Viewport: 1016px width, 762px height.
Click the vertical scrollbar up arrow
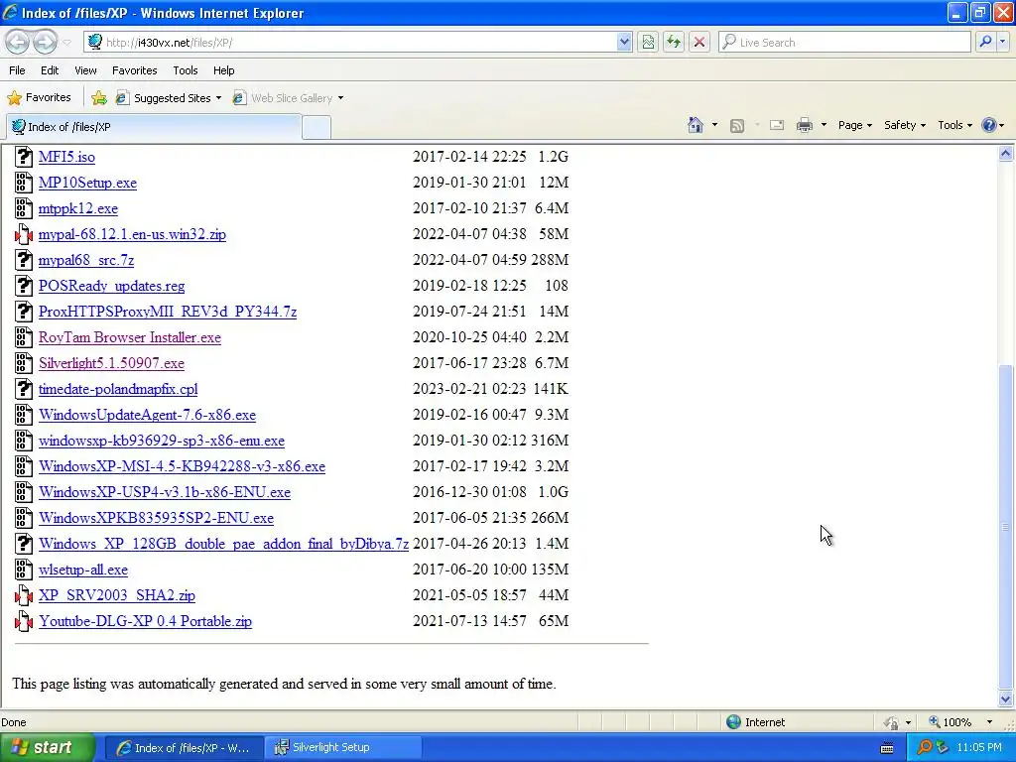coord(1006,154)
